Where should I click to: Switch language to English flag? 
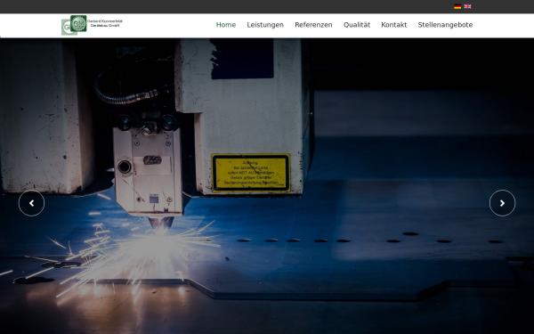[x=467, y=6]
